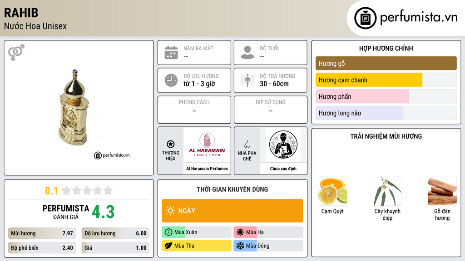Click the Giá 1.00 score bar

coord(115,248)
